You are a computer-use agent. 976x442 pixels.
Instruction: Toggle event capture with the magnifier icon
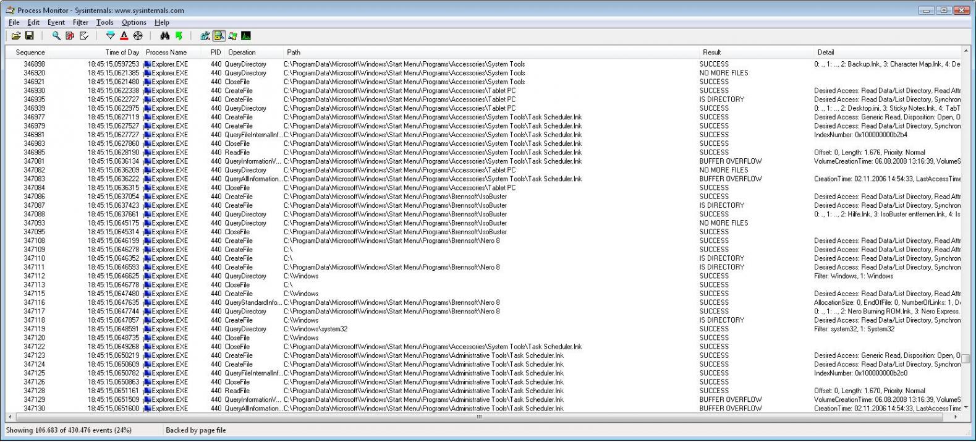56,36
